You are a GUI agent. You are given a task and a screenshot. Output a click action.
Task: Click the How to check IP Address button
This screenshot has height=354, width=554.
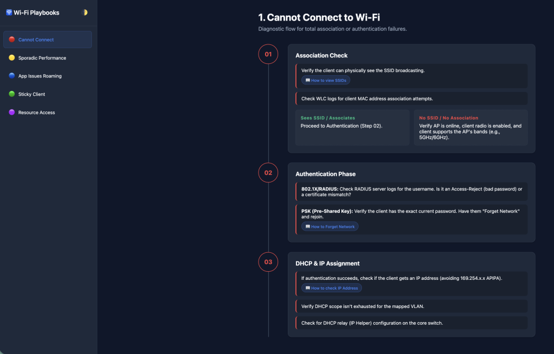click(x=331, y=288)
